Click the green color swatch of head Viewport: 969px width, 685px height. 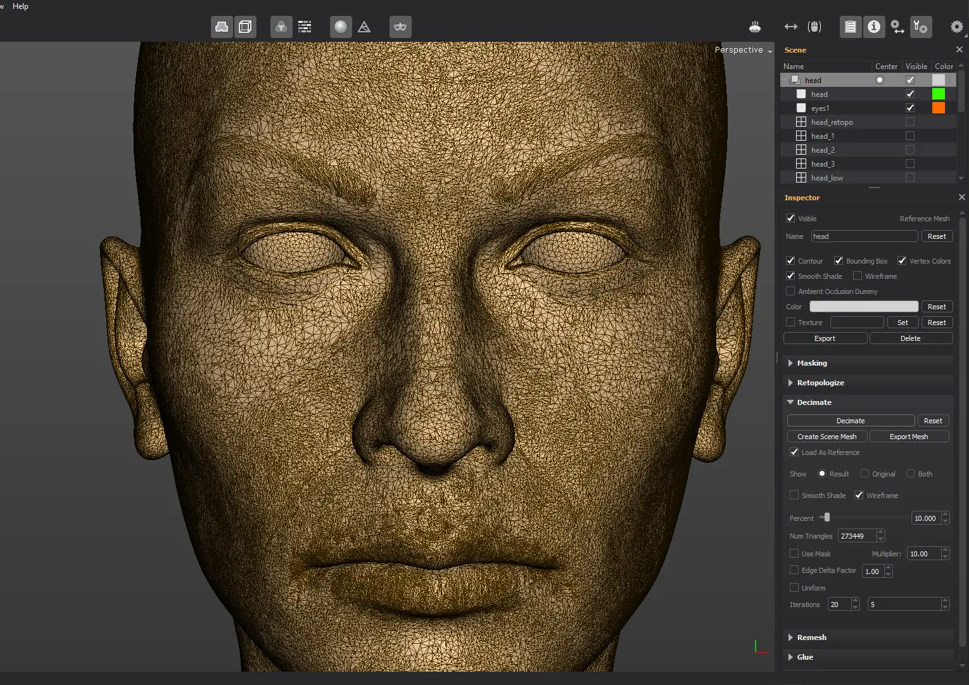[939, 94]
